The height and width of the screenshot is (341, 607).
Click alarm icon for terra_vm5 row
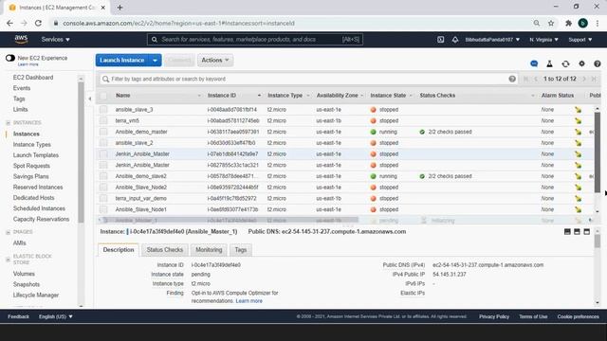pos(578,120)
